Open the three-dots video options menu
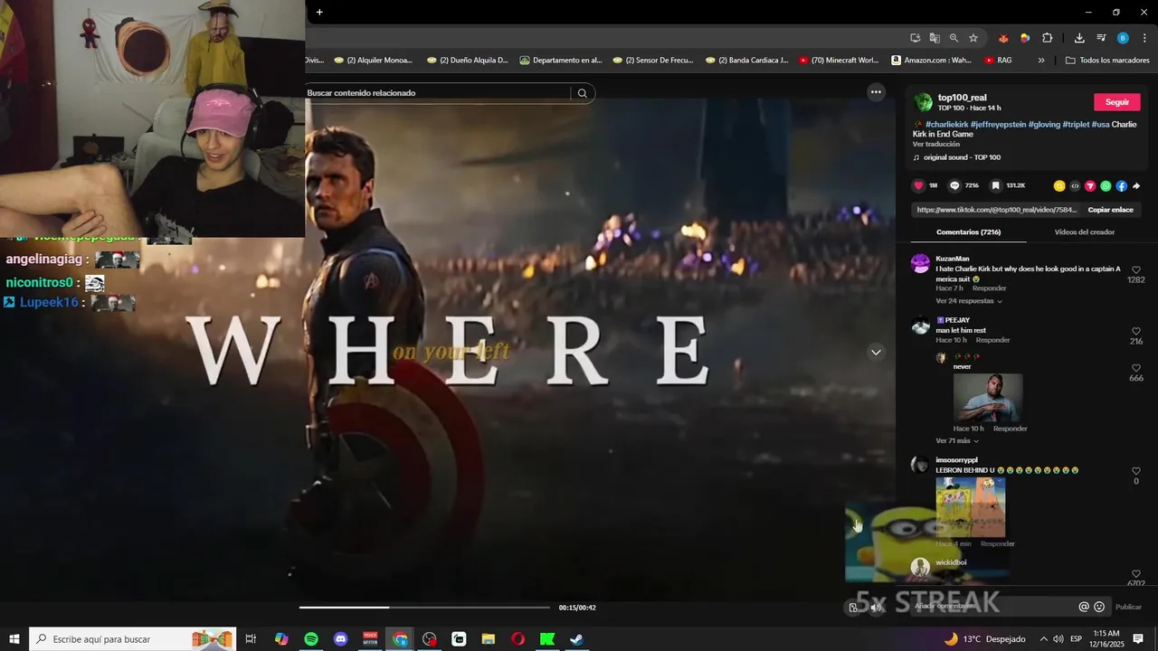Viewport: 1158px width, 651px height. [876, 92]
